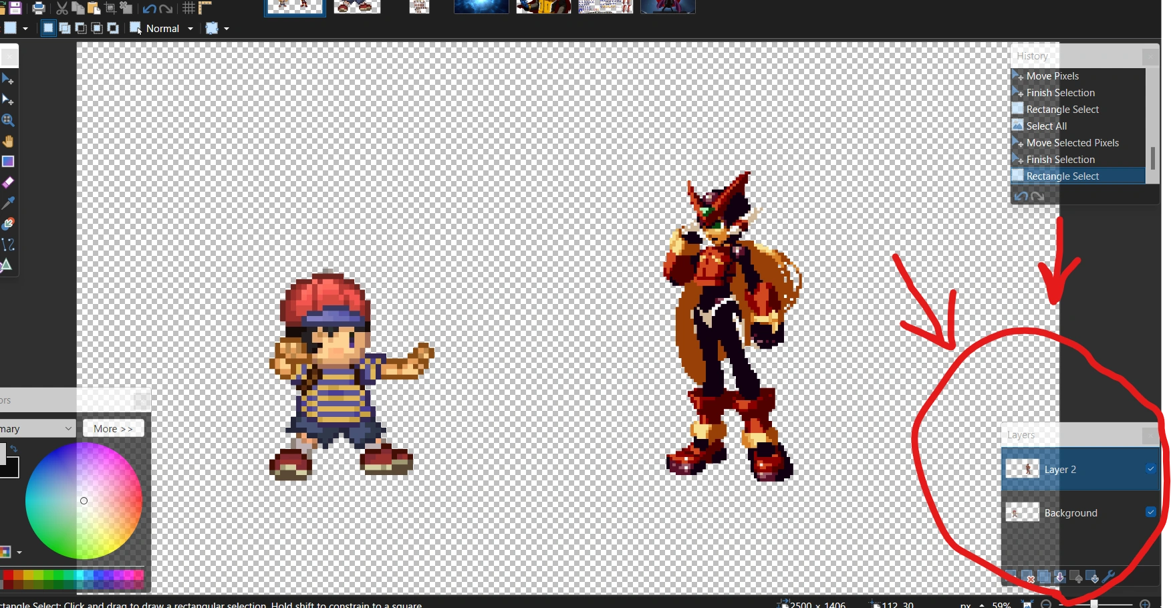This screenshot has height=608, width=1171.
Task: Select Replace selection mode
Action: coord(48,28)
